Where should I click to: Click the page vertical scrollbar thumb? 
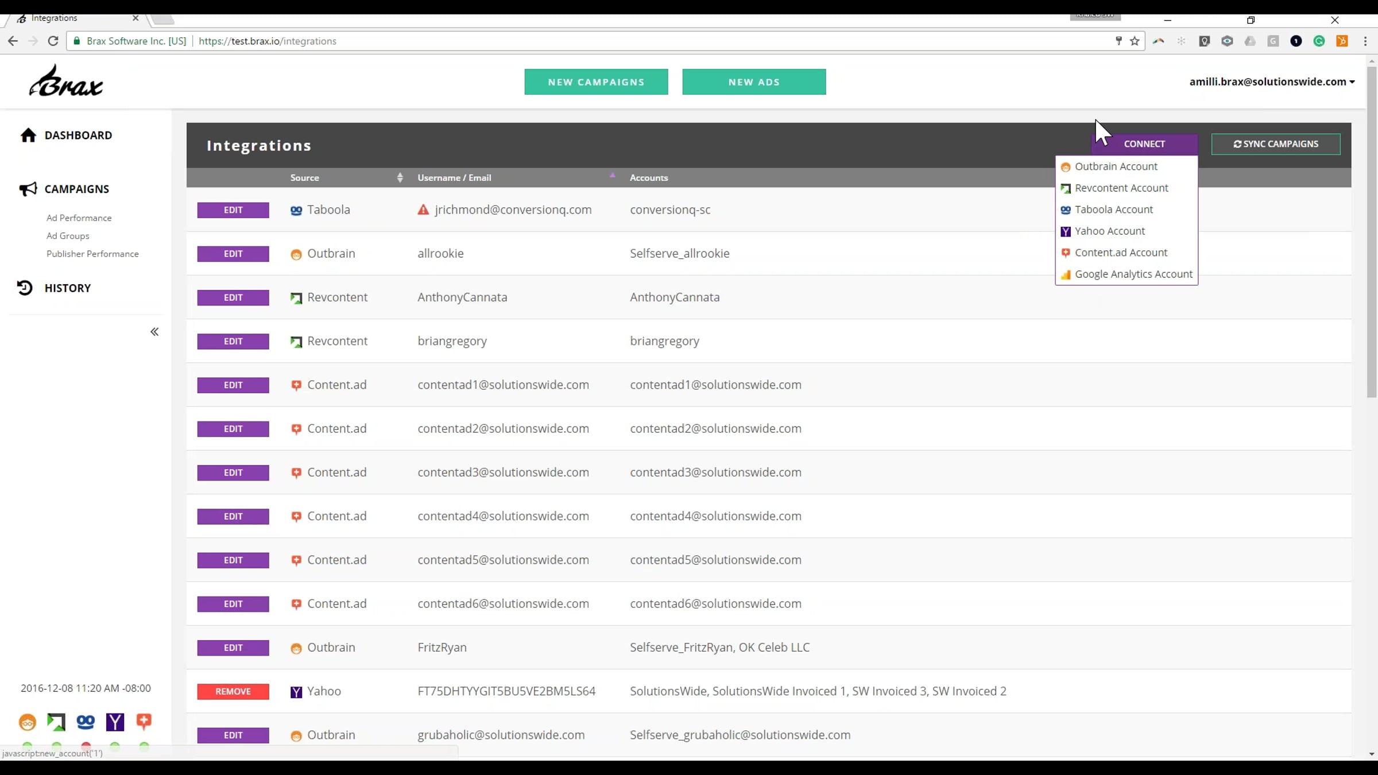coord(1372,231)
